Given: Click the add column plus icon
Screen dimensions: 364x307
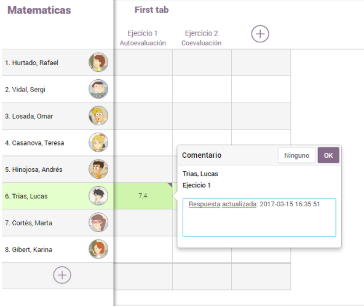Looking at the screenshot, I should [x=260, y=34].
